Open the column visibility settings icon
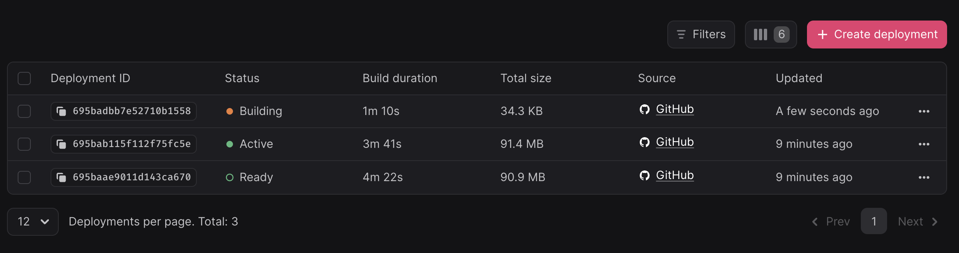 point(761,34)
